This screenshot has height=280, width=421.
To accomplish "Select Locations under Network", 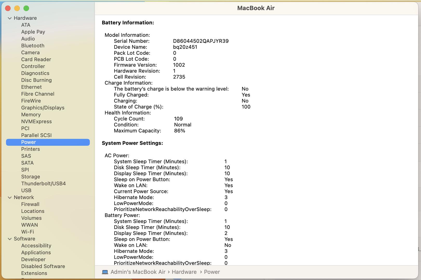I will (x=33, y=211).
